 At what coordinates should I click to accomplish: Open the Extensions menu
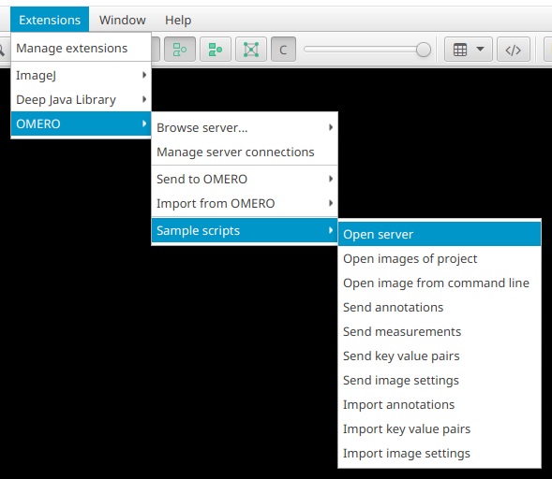[x=50, y=20]
